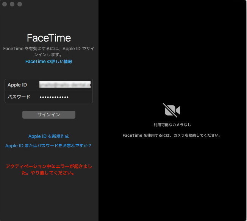Minimize the FaceTime window
This screenshot has height=221, width=247.
click(x=12, y=4)
